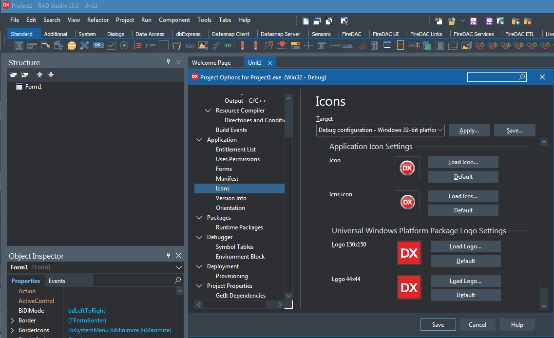554x338 pixels.
Task: Click the Toggle Form/Unit icon
Action: (329, 21)
